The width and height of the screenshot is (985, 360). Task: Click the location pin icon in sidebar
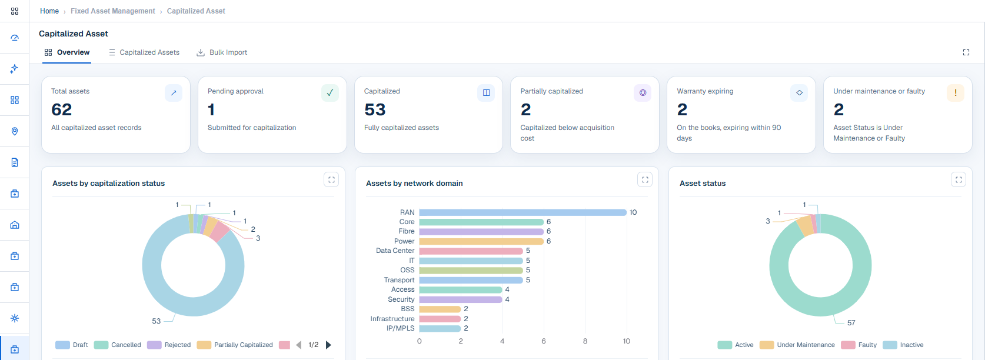point(15,131)
